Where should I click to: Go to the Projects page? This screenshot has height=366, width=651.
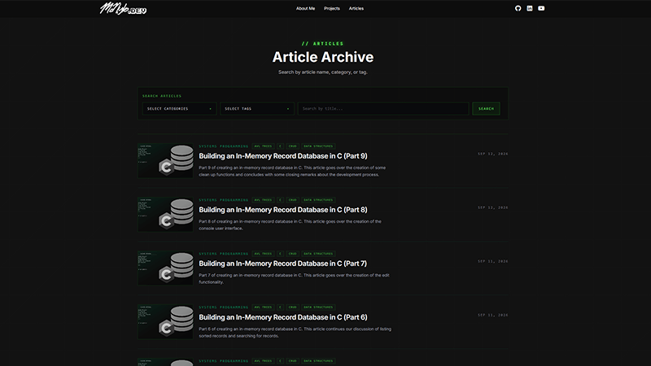(332, 8)
